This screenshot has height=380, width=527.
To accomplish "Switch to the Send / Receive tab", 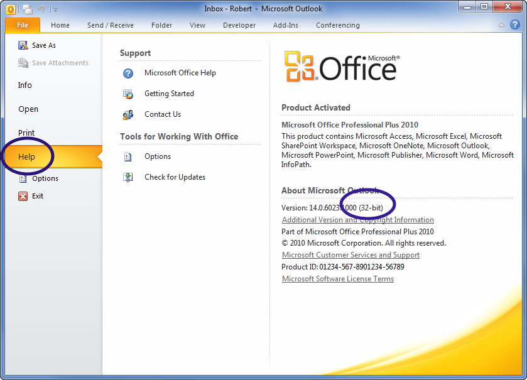I will click(111, 25).
